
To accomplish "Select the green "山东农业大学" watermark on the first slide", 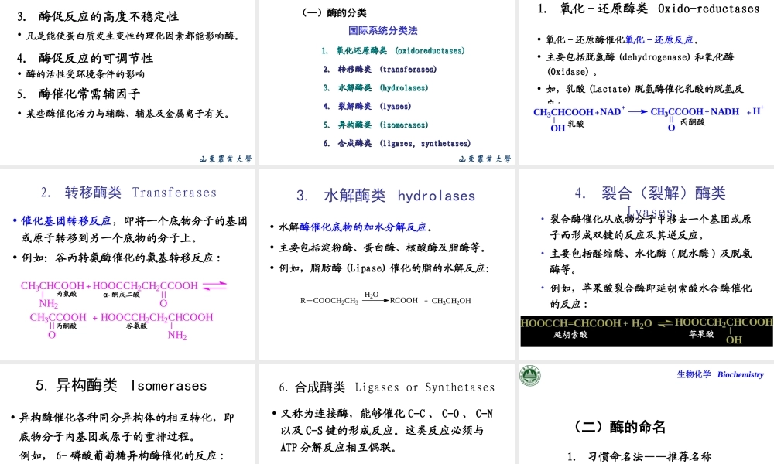I will 228,158.
